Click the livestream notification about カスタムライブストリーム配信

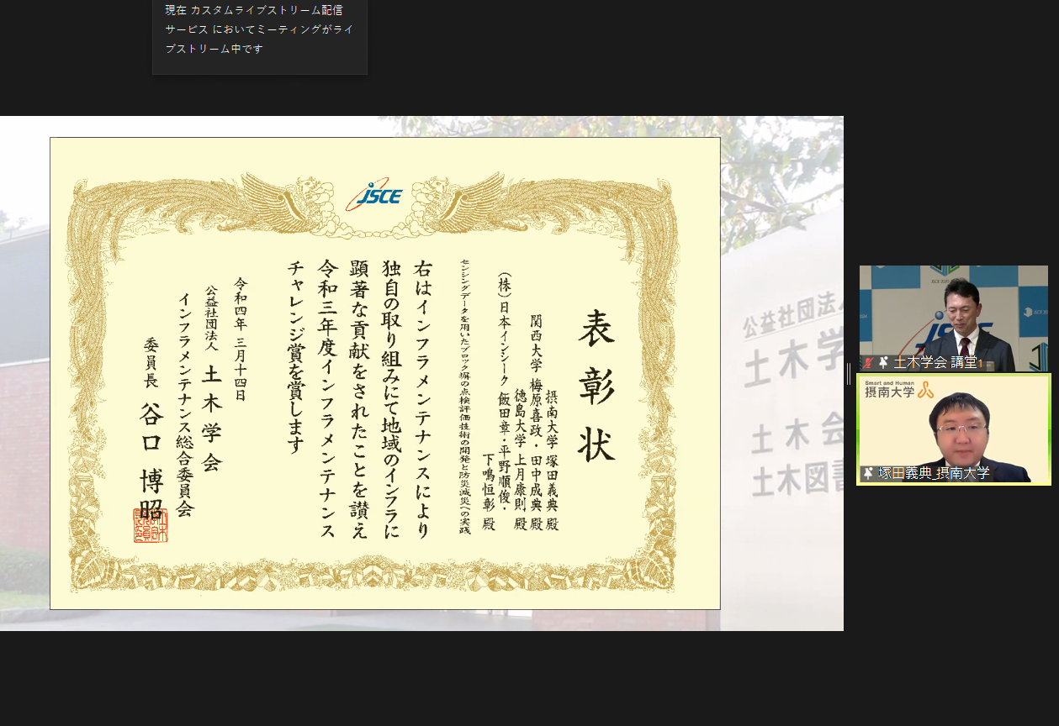pyautogui.click(x=260, y=37)
